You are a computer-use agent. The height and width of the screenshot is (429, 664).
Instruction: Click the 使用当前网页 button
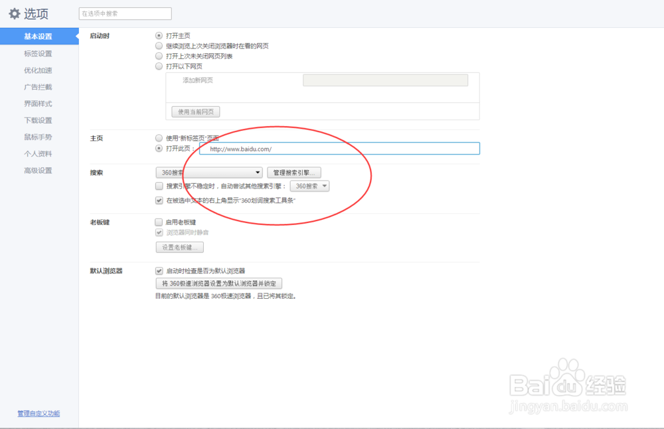pyautogui.click(x=195, y=111)
